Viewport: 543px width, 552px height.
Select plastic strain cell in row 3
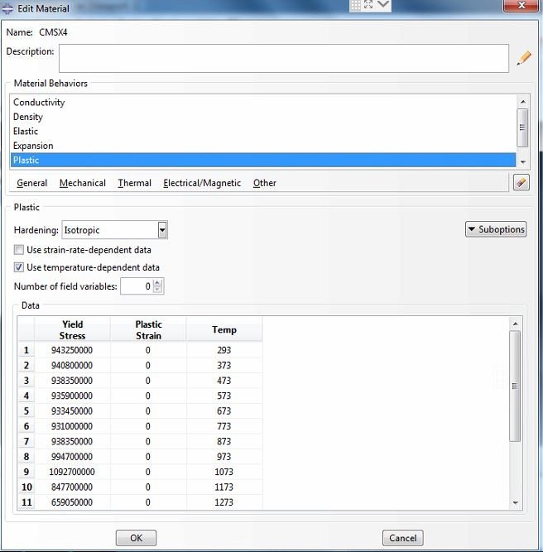[148, 381]
